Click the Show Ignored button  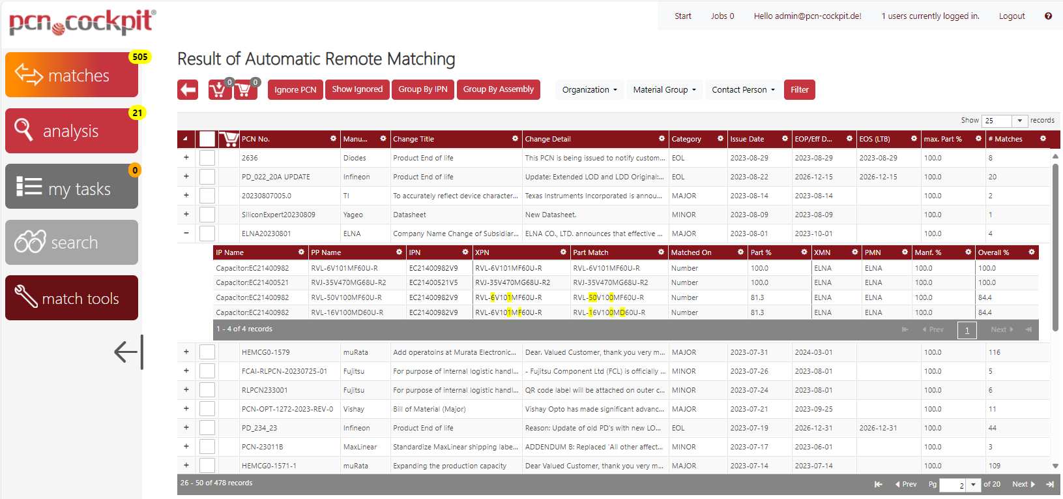pos(357,89)
